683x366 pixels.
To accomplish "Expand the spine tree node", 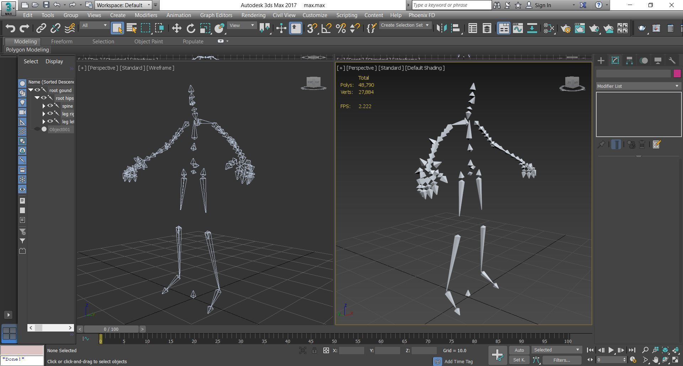I will (44, 106).
